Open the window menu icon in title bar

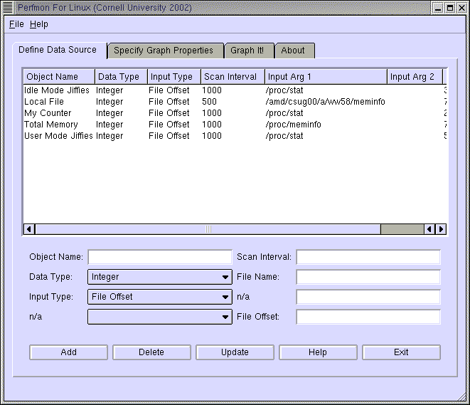point(9,8)
